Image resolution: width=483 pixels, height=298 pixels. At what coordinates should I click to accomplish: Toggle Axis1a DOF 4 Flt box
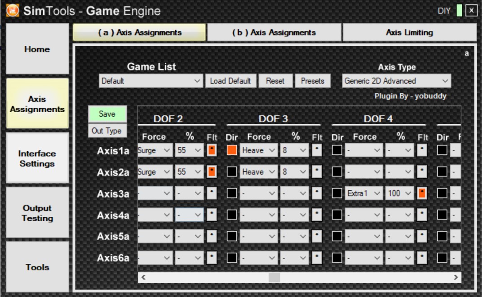click(x=422, y=150)
